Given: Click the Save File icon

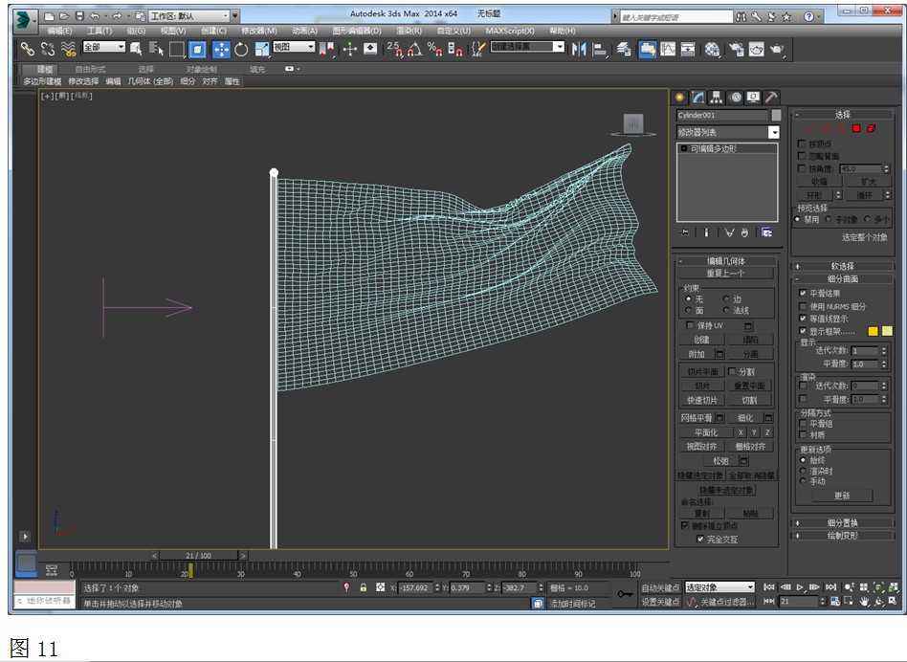Looking at the screenshot, I should 79,16.
